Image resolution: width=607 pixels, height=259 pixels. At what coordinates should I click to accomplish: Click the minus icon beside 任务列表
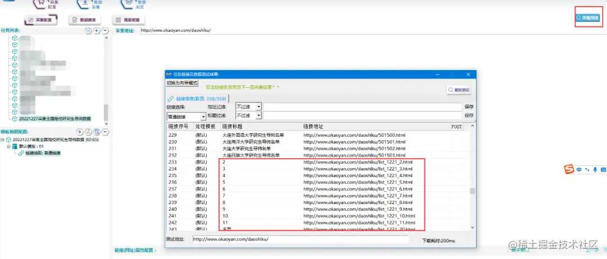pyautogui.click(x=105, y=30)
